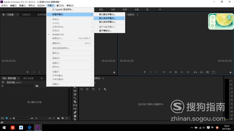Select the Zoom tool in tools panel
234x131 pixels.
pyautogui.click(x=75, y=119)
